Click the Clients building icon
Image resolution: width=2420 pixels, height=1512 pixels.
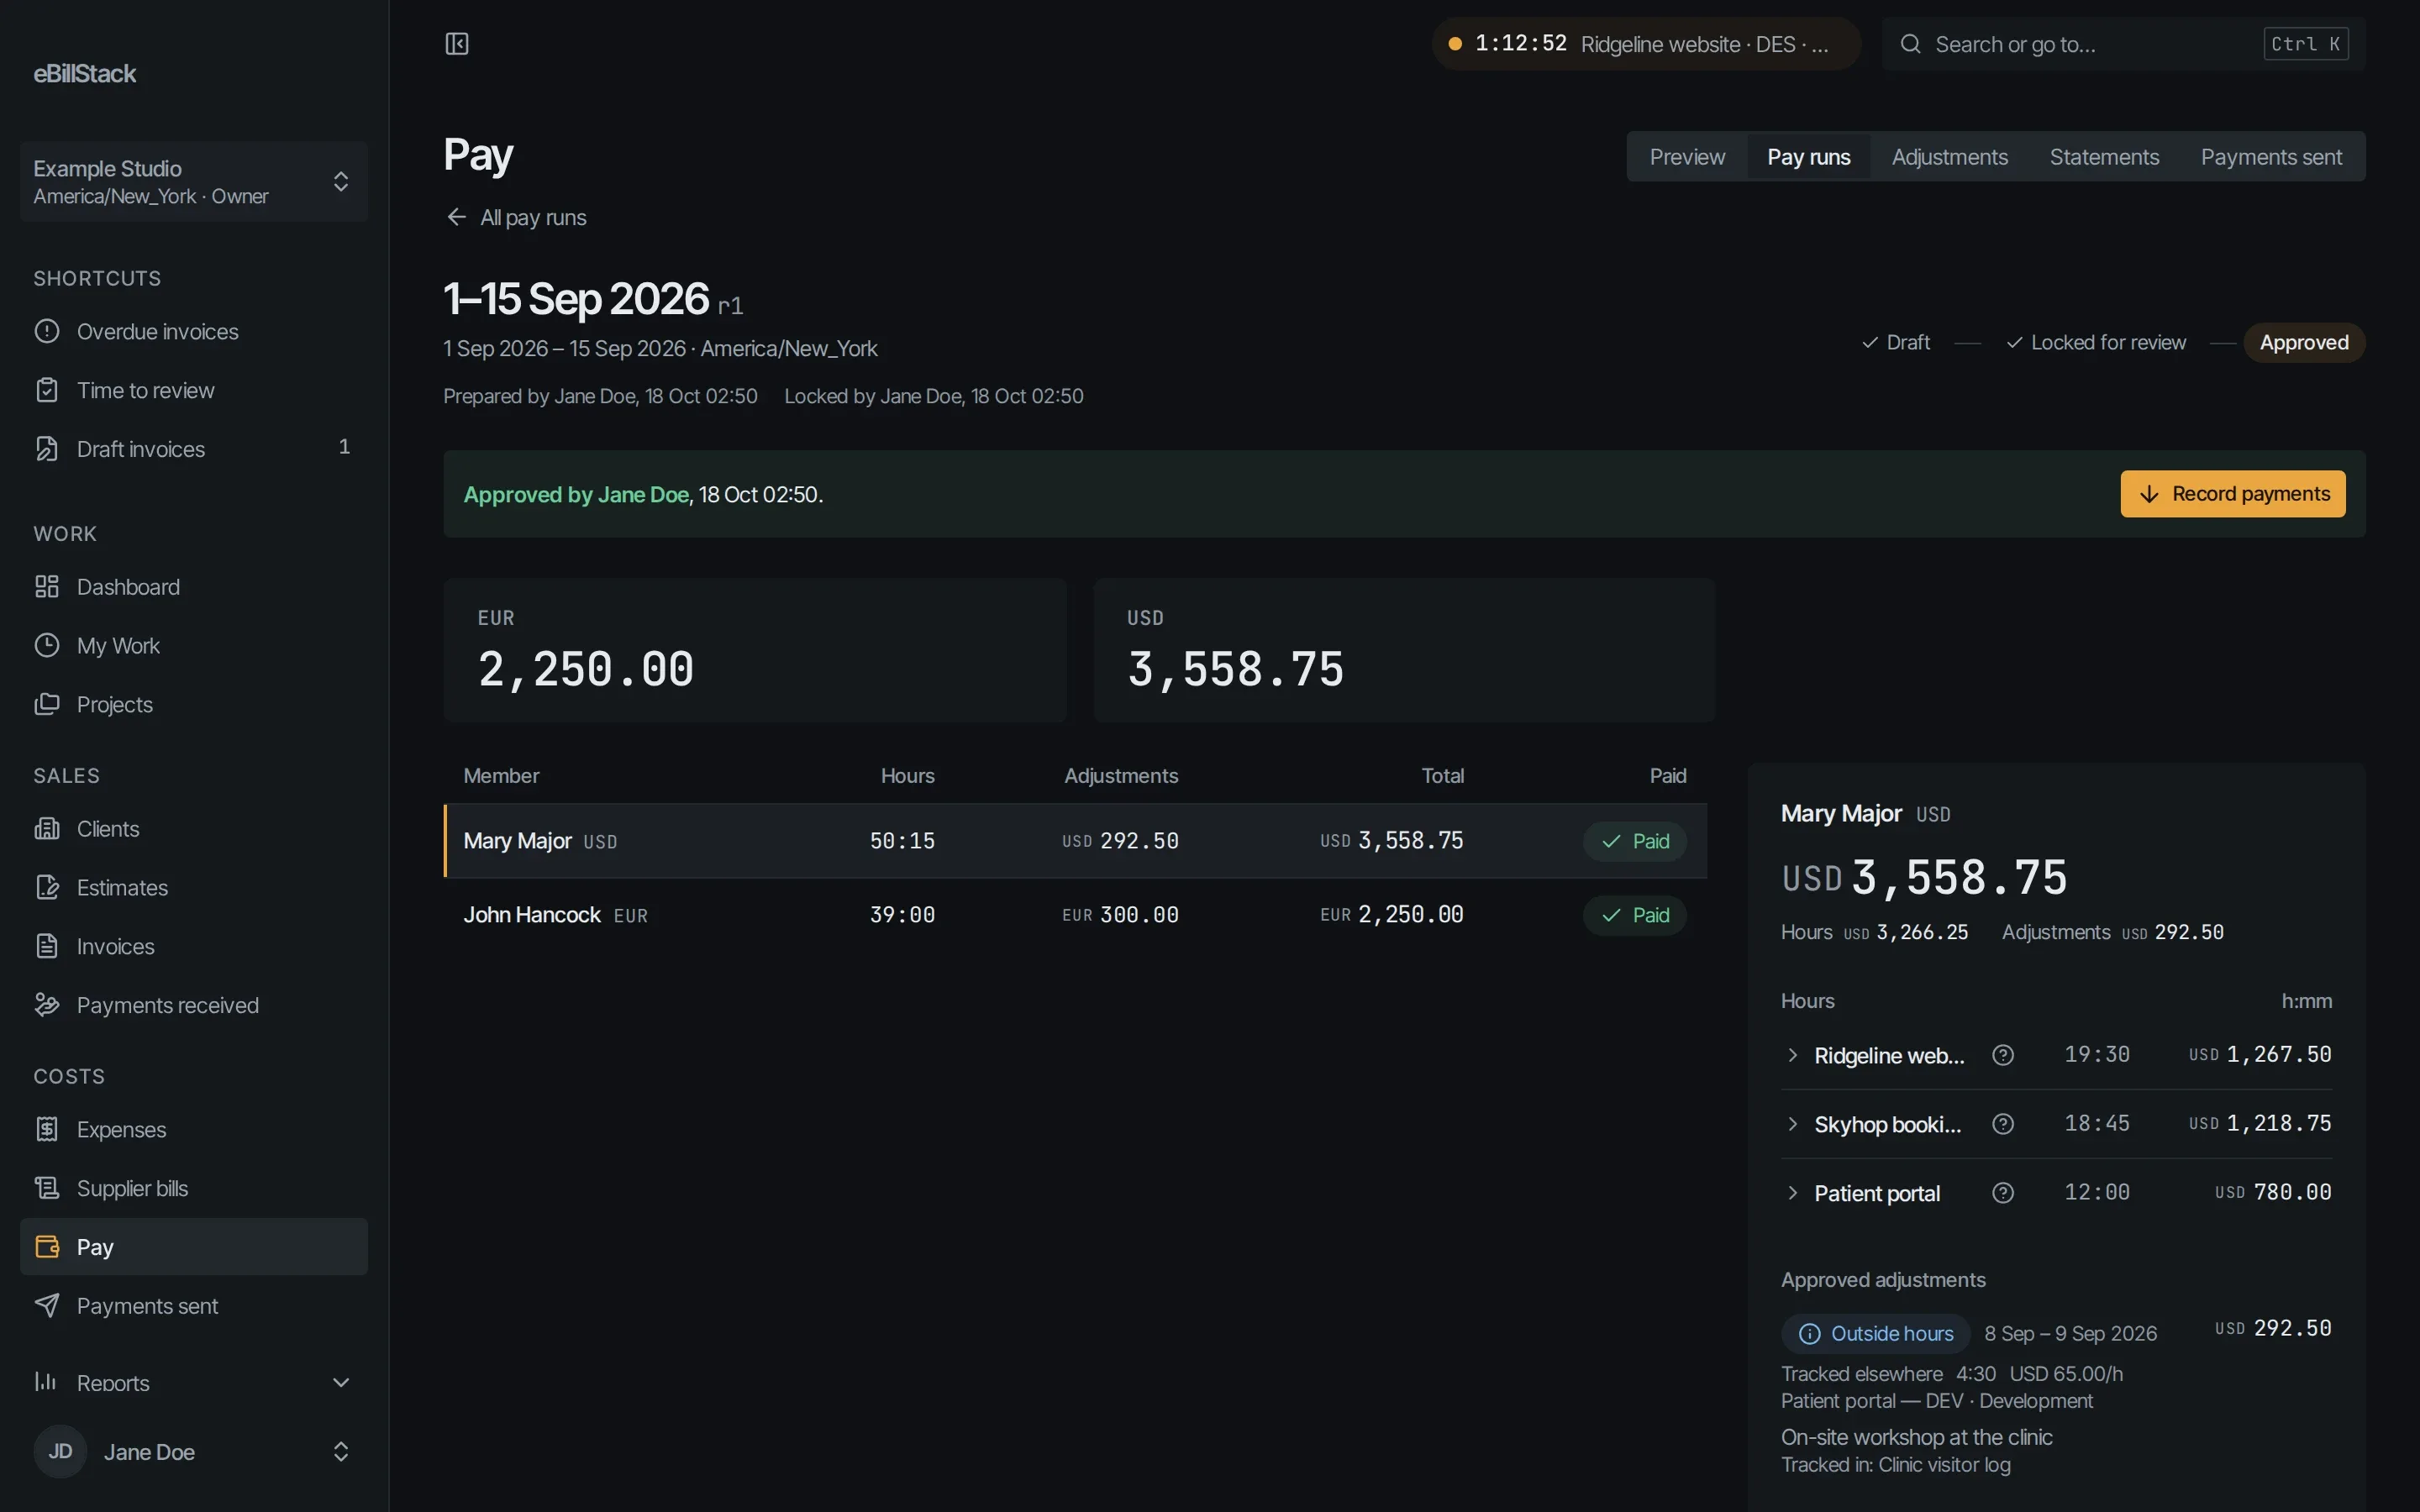click(x=47, y=829)
